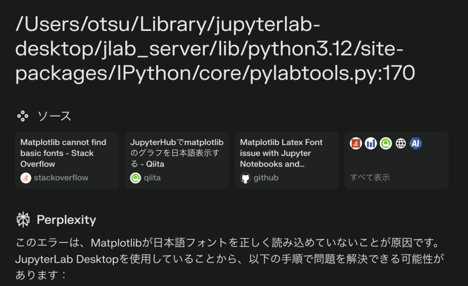This screenshot has height=286, width=468.
Task: Click the Perplexity logo icon
Action: 23,220
